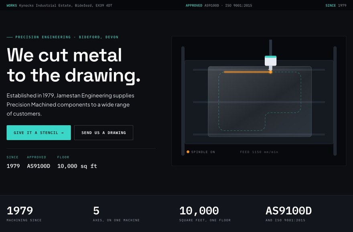Viewport: 353px width, 232px height.
Task: Click the orange Spindle On indicator dot
Action: coord(188,152)
